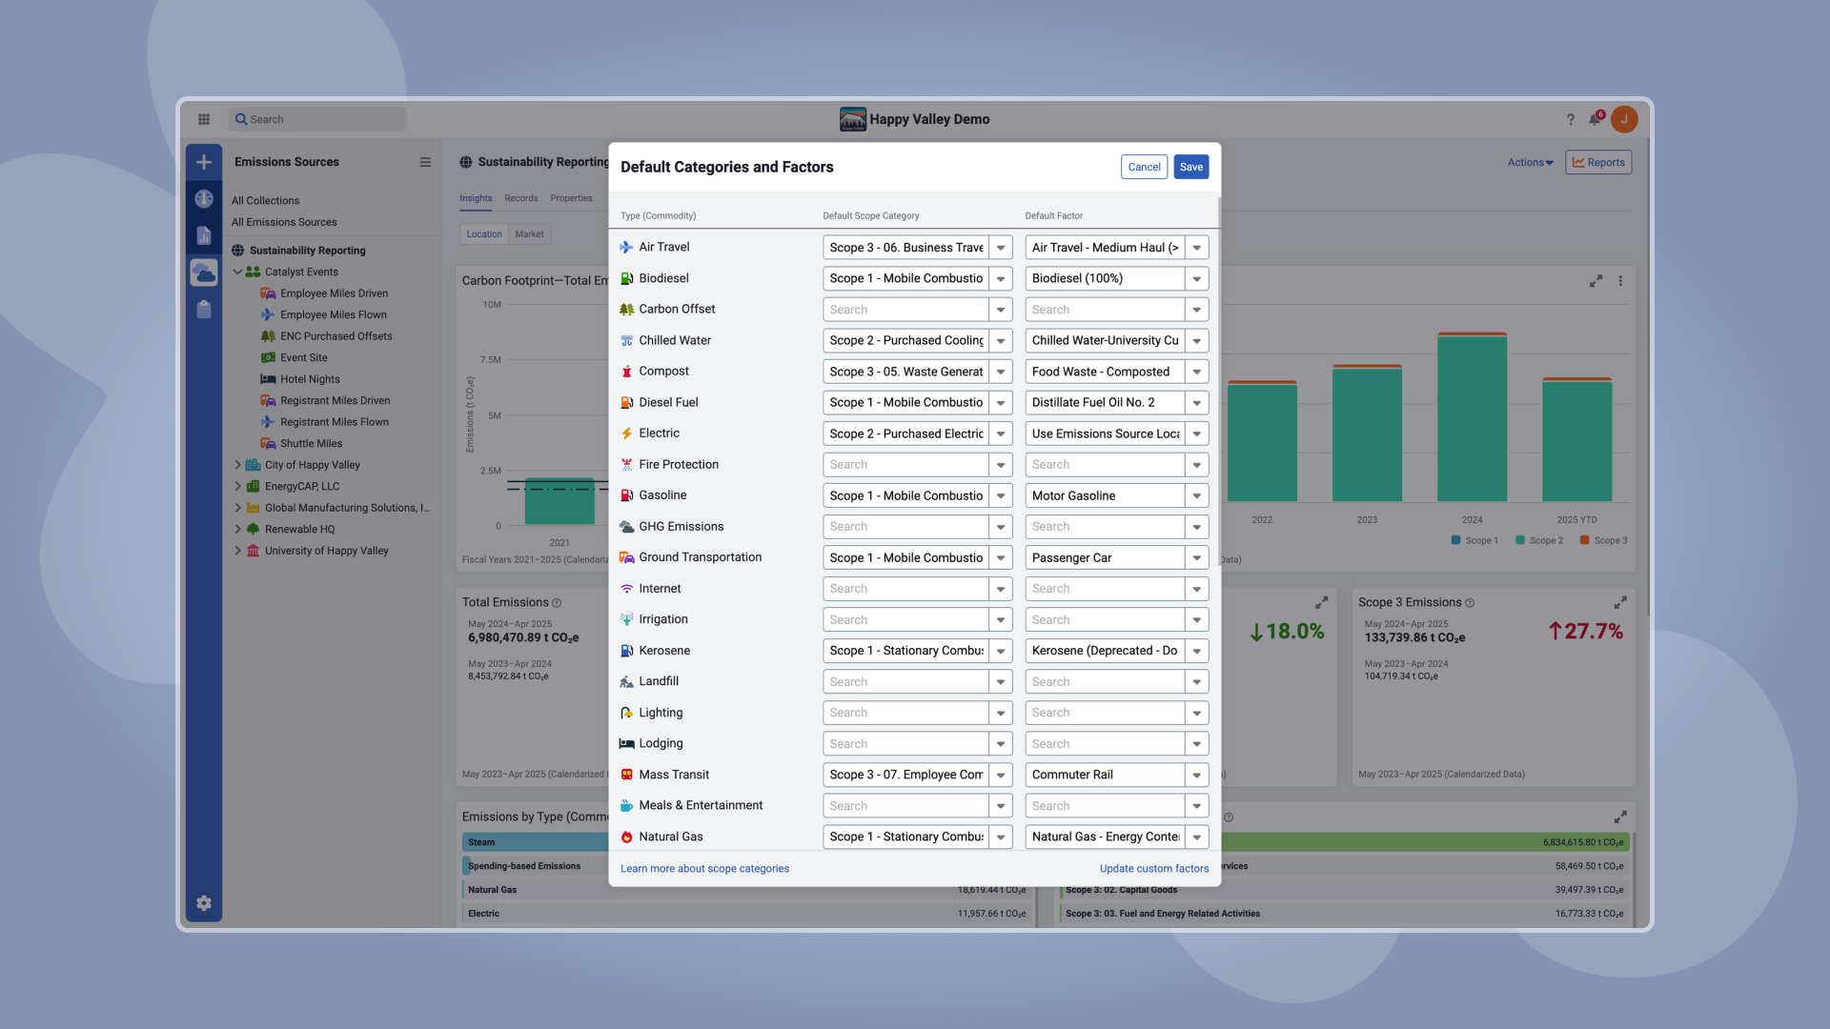
Task: Expand the City of Happy Valley tree node
Action: point(238,465)
